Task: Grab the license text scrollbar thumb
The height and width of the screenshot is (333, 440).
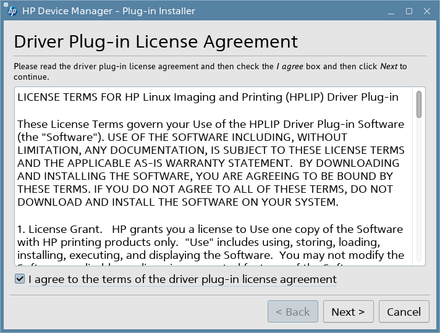Action: [x=419, y=104]
